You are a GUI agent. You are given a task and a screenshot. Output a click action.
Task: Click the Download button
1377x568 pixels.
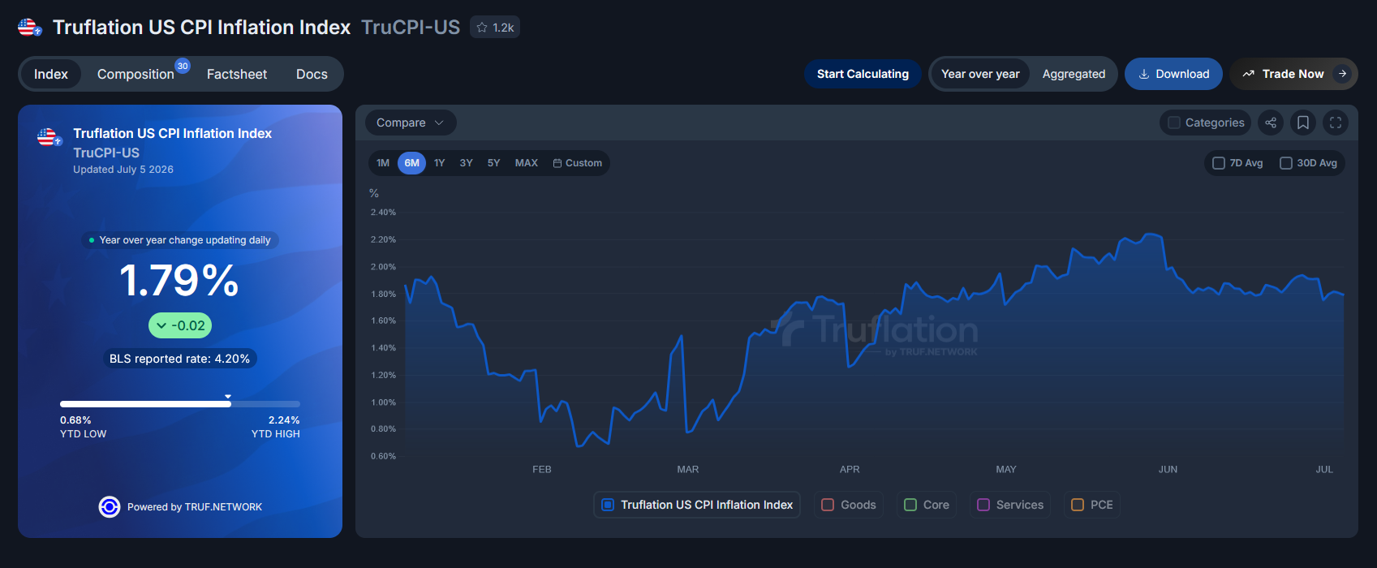tap(1173, 74)
